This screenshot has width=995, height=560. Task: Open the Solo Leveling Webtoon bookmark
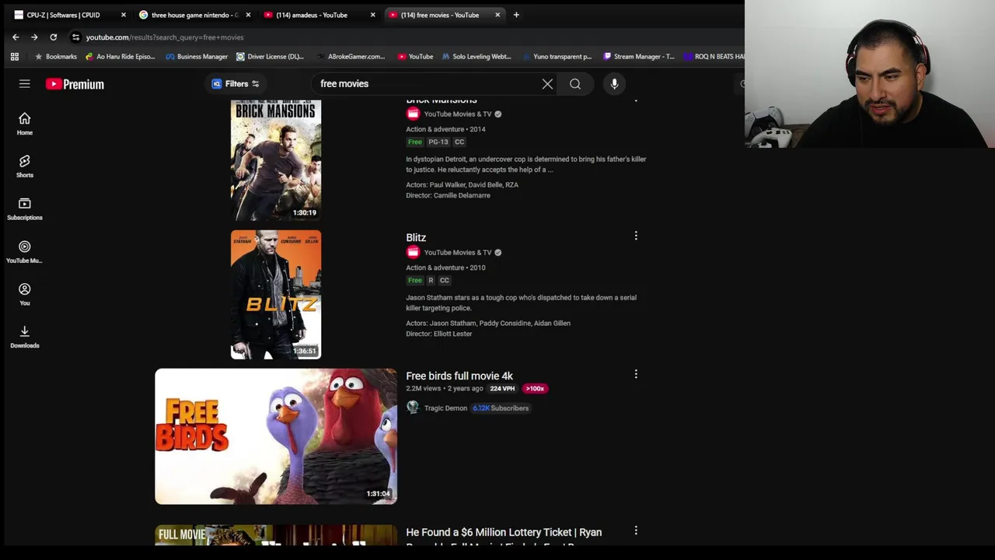click(x=476, y=57)
